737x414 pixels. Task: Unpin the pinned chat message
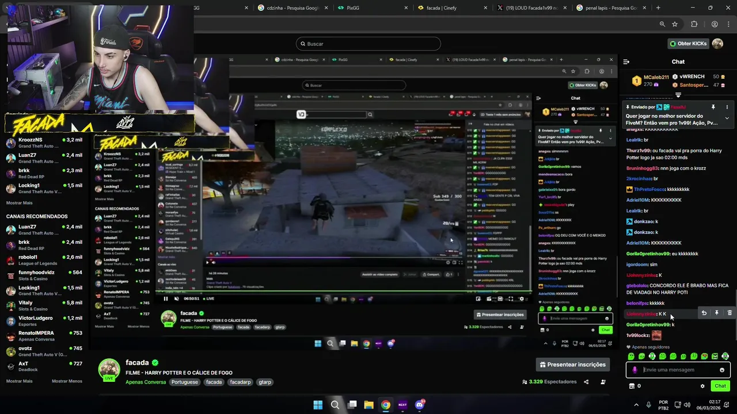point(713,107)
